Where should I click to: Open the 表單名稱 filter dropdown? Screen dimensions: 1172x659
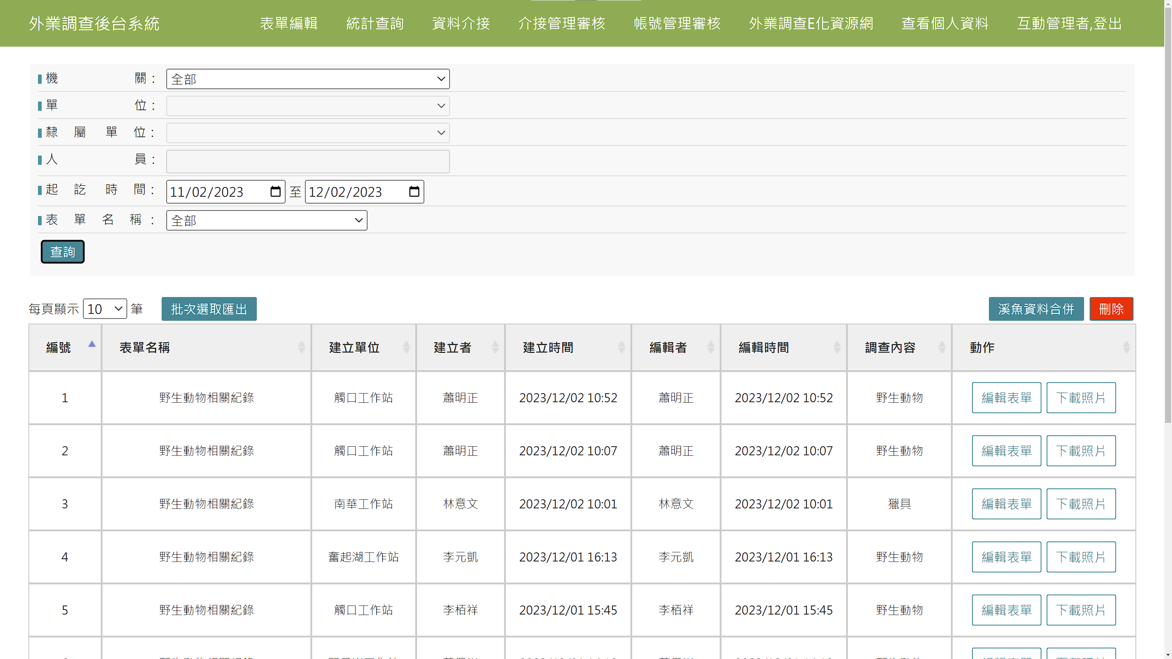pyautogui.click(x=266, y=220)
